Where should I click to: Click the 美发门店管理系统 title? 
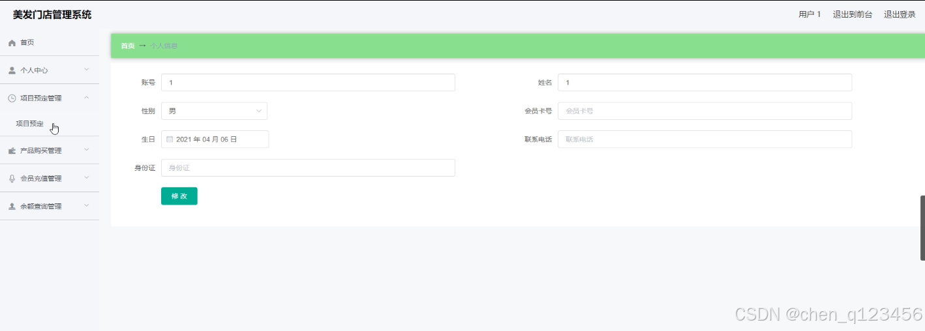click(52, 14)
